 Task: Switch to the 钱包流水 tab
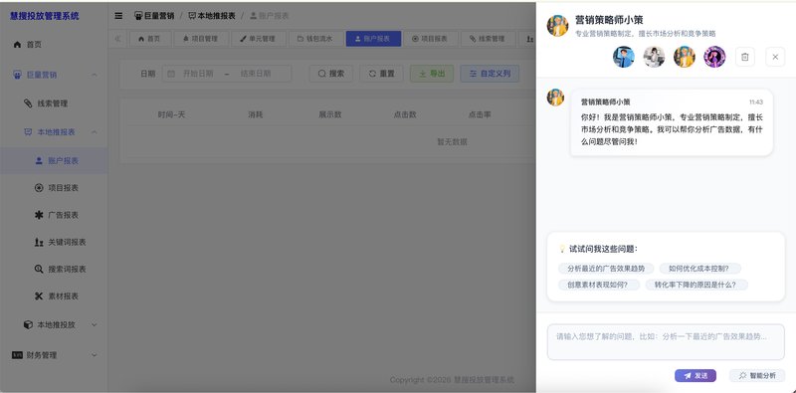pyautogui.click(x=315, y=39)
